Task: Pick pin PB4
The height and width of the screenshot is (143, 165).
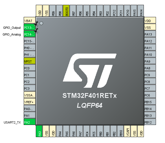Action: click(93, 11)
